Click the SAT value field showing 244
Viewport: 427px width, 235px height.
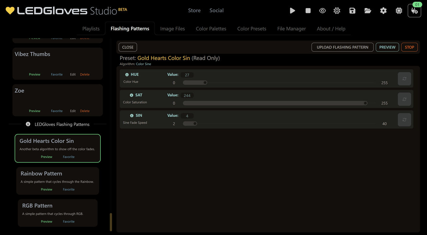tap(187, 95)
